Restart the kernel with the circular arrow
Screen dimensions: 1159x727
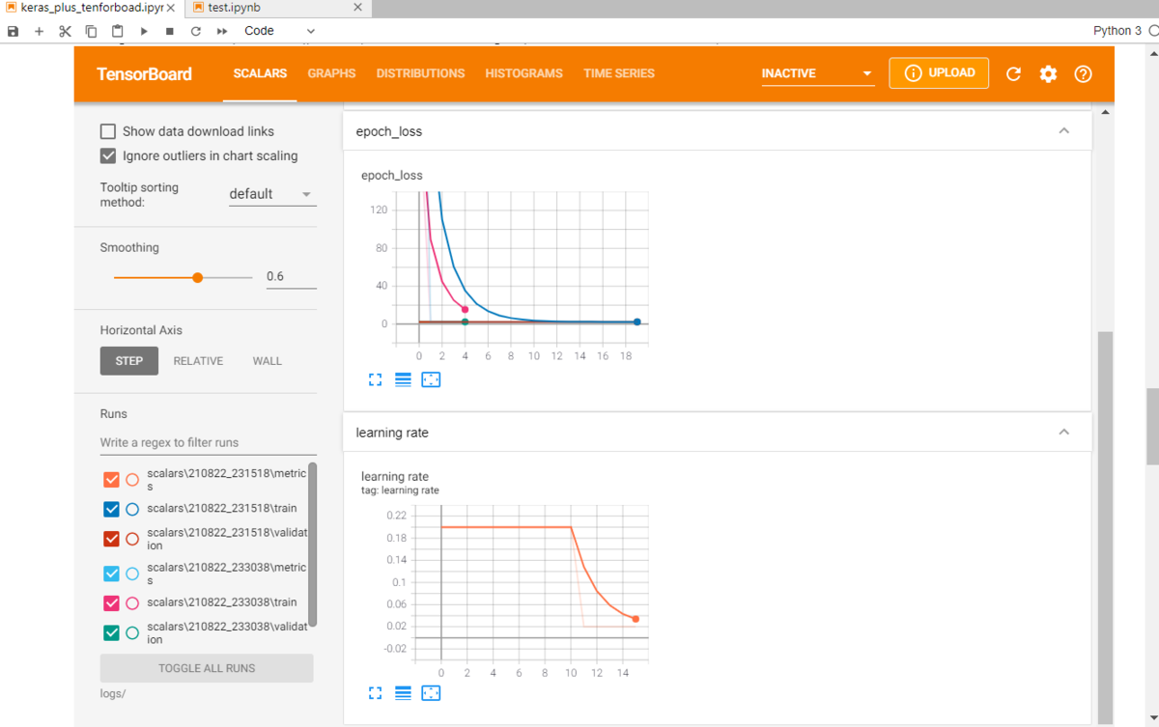click(x=195, y=31)
